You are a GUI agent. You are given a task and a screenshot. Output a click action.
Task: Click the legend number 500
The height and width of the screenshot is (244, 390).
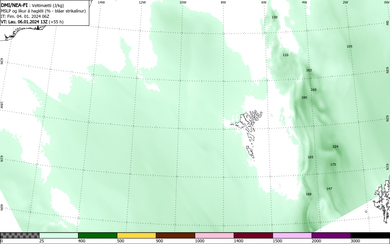point(121,241)
